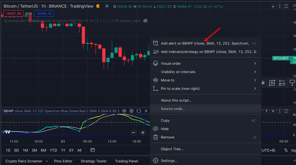Zoom out chart with minus button
The image size is (296, 165).
pos(133,133)
